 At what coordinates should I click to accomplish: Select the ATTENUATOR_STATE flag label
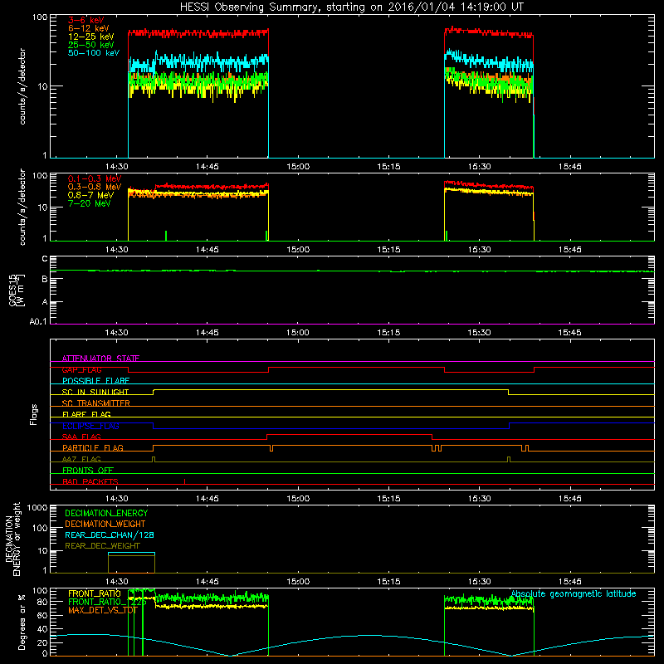click(100, 359)
